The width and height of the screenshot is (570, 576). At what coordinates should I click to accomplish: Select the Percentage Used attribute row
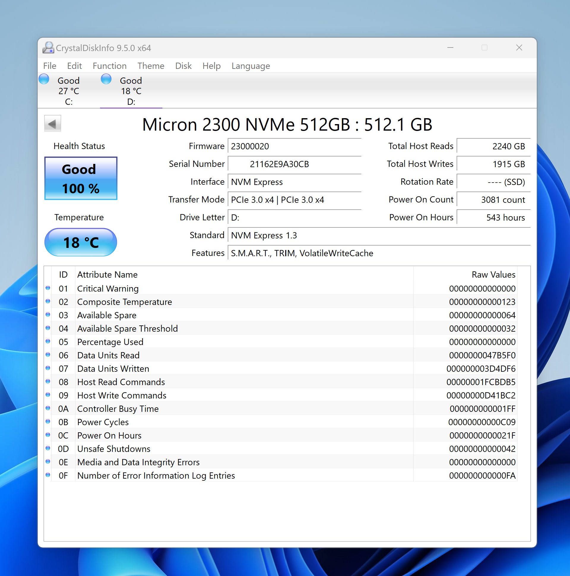[x=281, y=342]
